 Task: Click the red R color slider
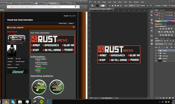(166, 13)
